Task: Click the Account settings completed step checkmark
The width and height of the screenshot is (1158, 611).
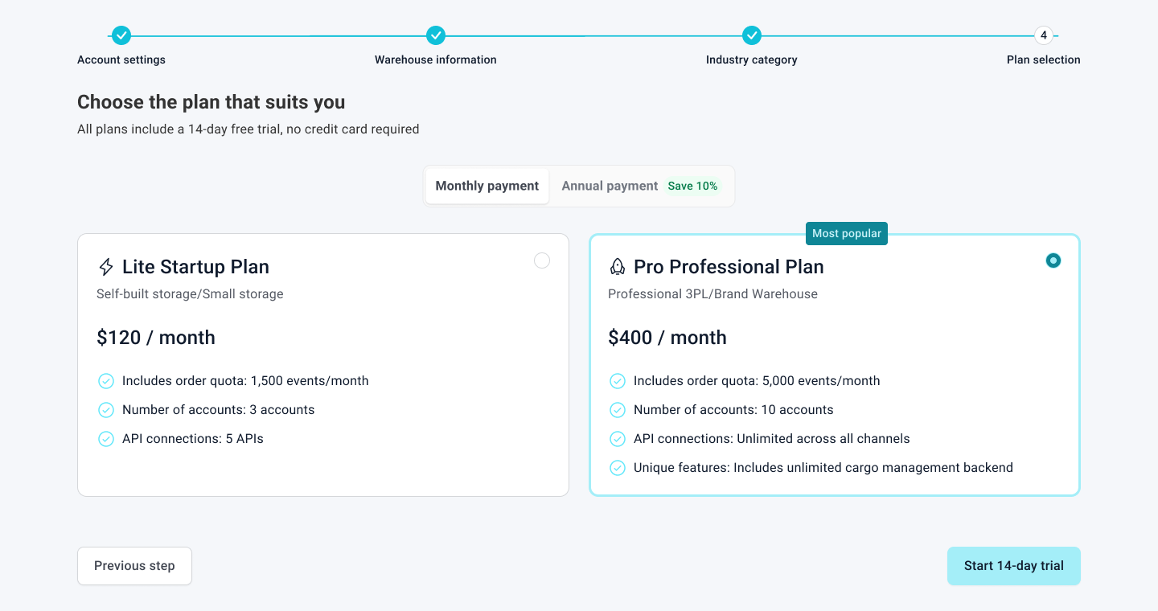Action: [x=121, y=35]
